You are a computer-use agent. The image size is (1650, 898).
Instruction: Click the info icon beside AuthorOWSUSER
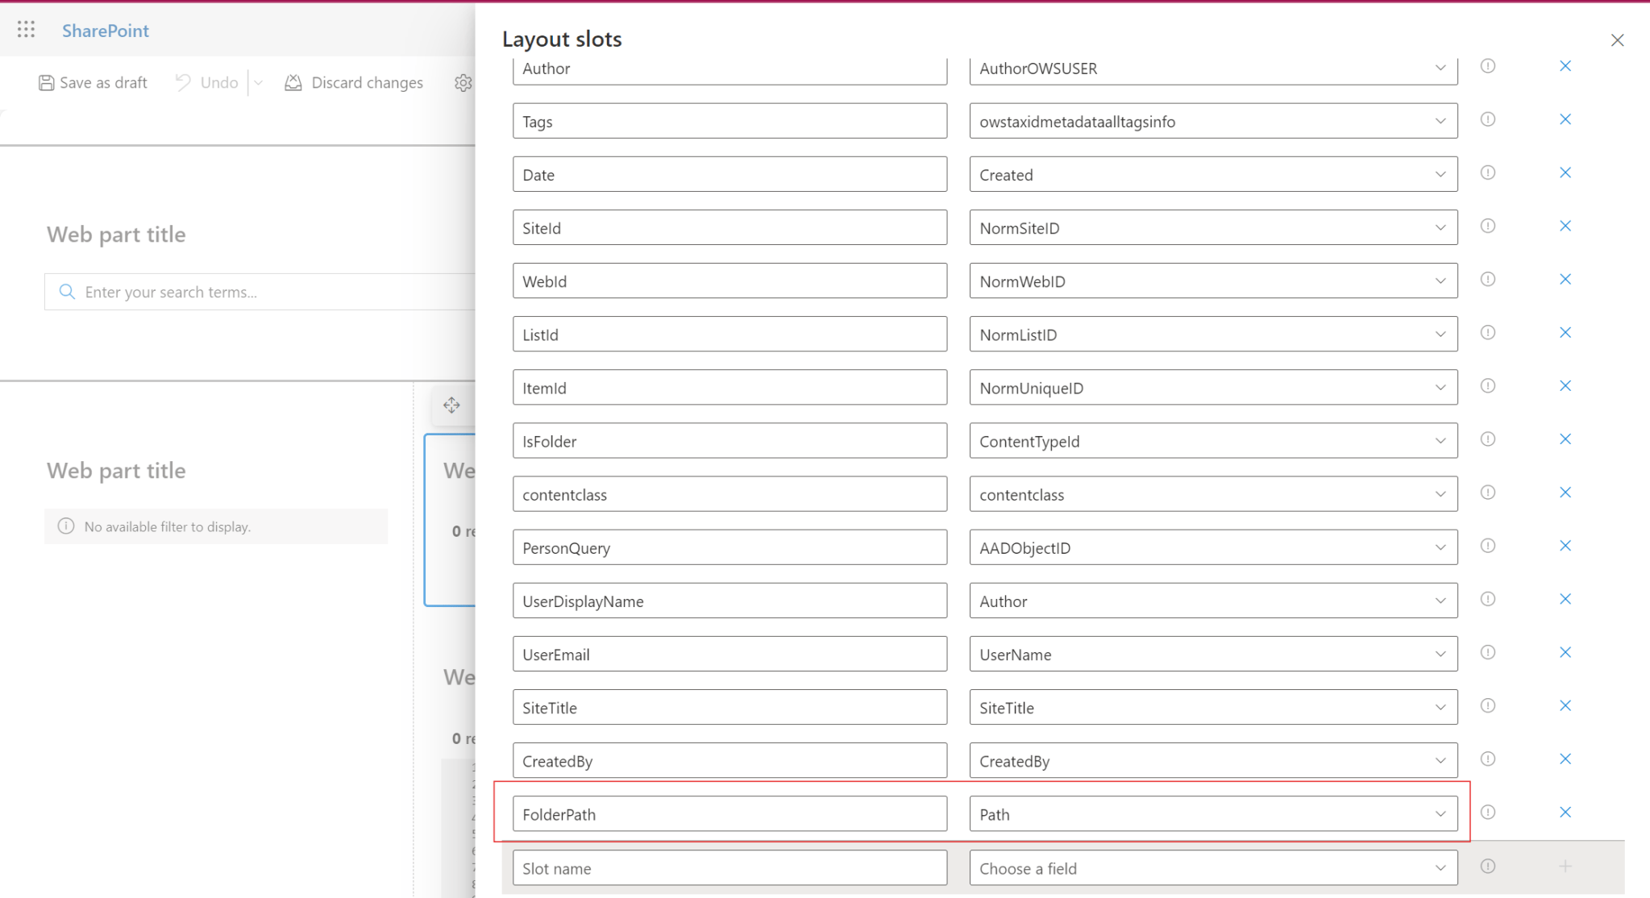tap(1489, 66)
